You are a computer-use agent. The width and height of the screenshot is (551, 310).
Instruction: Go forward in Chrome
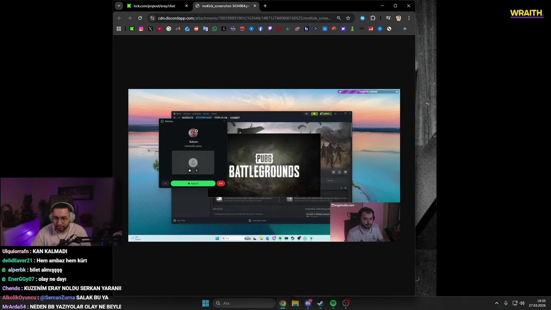(x=130, y=18)
